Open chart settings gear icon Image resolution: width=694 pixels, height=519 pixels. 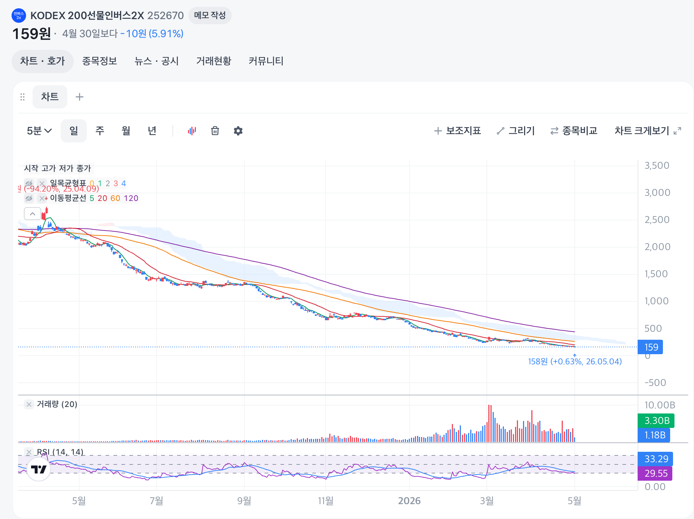(x=238, y=131)
